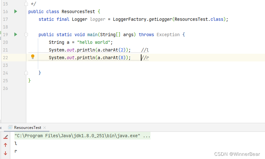
Task: Click the red up arrow in run panel
Action: point(5,145)
